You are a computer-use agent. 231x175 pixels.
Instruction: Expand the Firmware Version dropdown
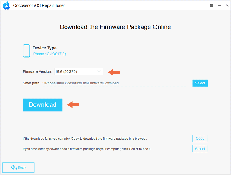pyautogui.click(x=79, y=71)
